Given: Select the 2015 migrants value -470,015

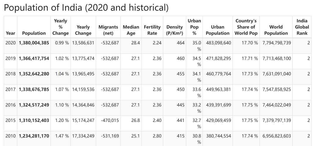Looking at the screenshot, I should pyautogui.click(x=110, y=120).
